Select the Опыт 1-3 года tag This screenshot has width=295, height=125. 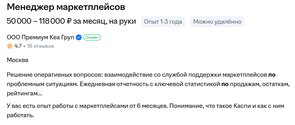163,22
